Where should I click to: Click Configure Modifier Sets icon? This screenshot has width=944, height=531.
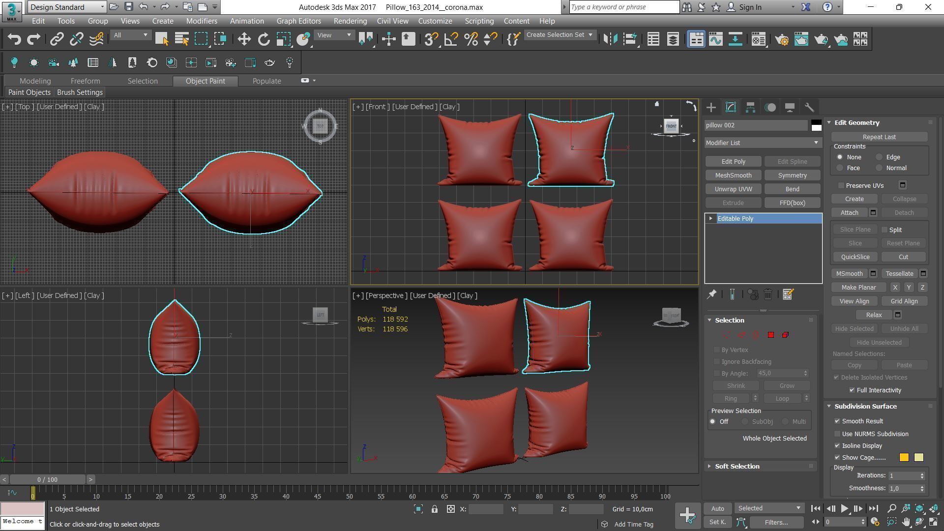[x=788, y=295]
